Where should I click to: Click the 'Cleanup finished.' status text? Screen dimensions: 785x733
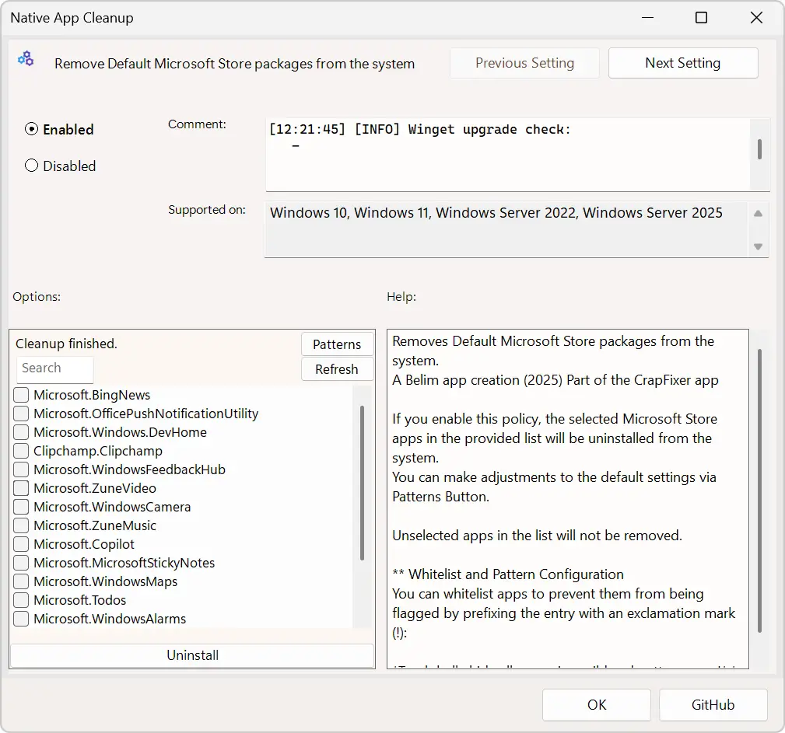tap(66, 344)
